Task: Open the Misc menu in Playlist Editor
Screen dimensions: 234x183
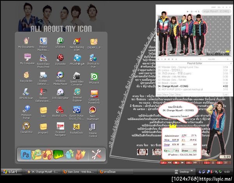Action: 178,95
